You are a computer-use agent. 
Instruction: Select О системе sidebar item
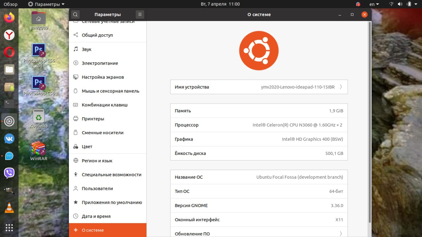pyautogui.click(x=108, y=230)
